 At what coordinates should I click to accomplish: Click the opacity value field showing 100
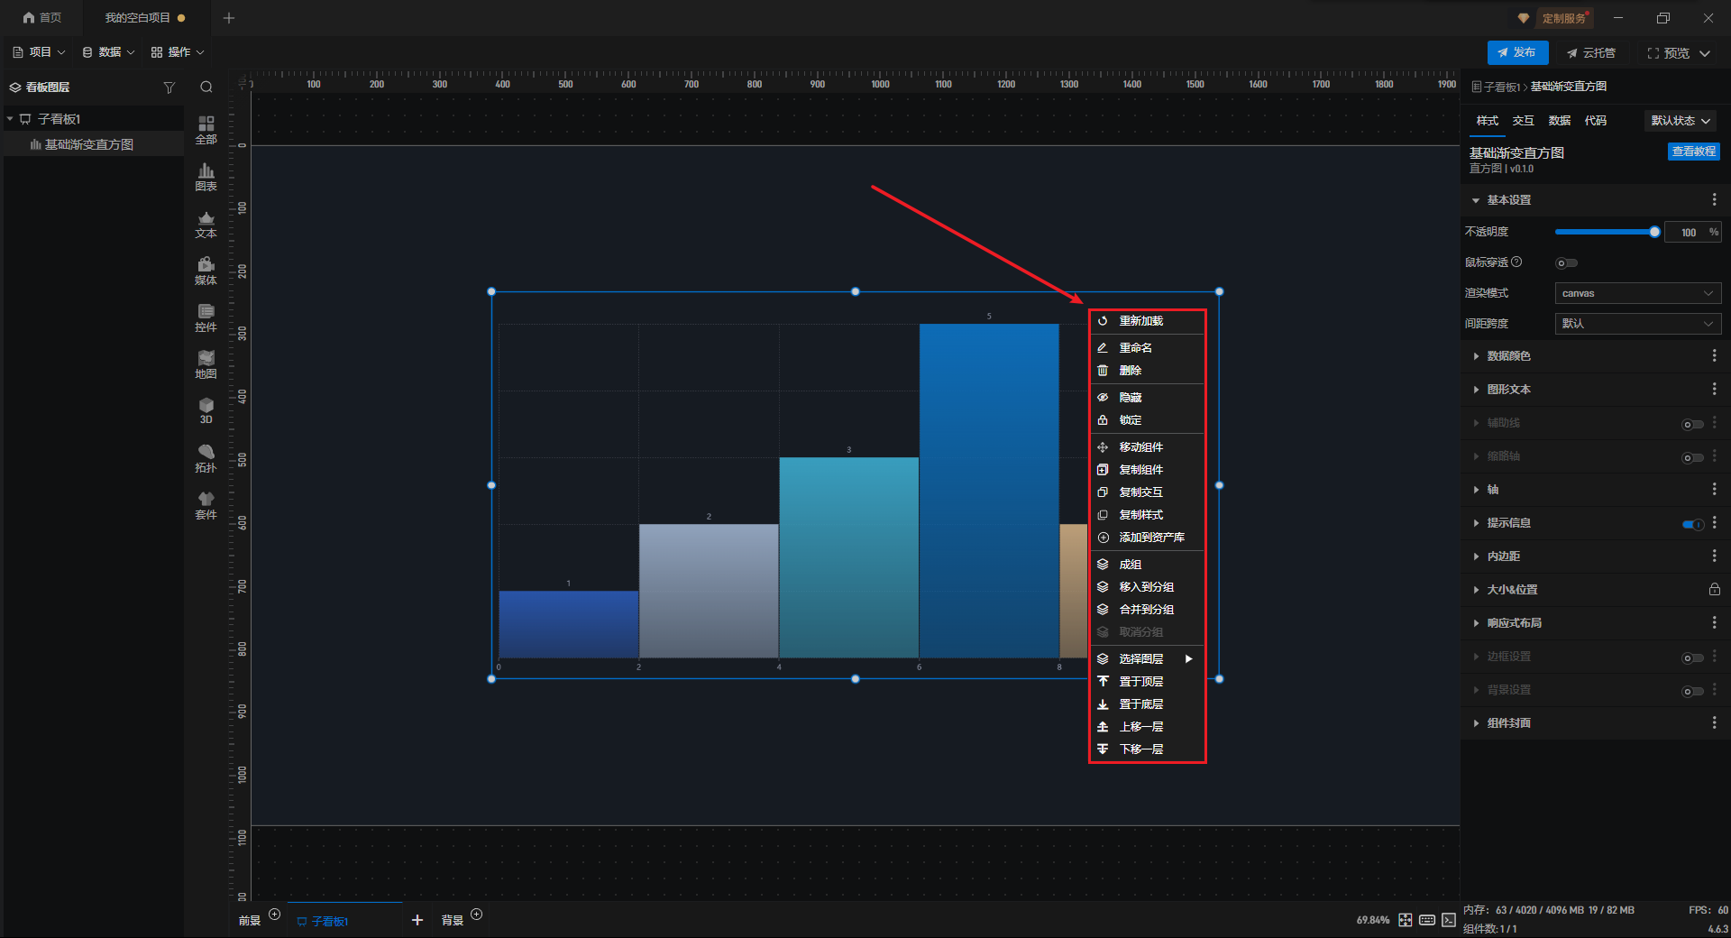[1692, 233]
